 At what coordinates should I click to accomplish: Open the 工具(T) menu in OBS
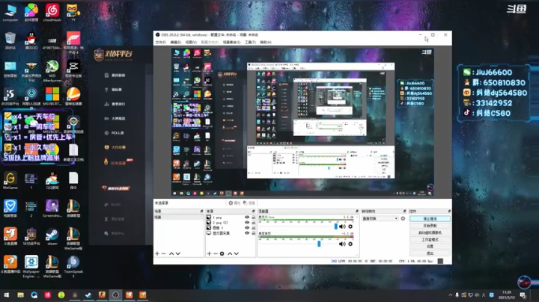click(x=250, y=42)
